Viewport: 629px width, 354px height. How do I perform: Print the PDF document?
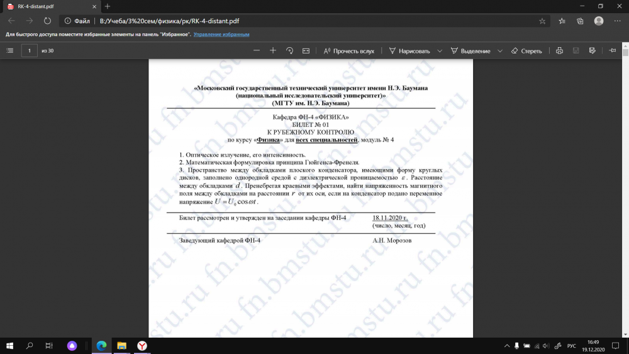[x=560, y=50]
